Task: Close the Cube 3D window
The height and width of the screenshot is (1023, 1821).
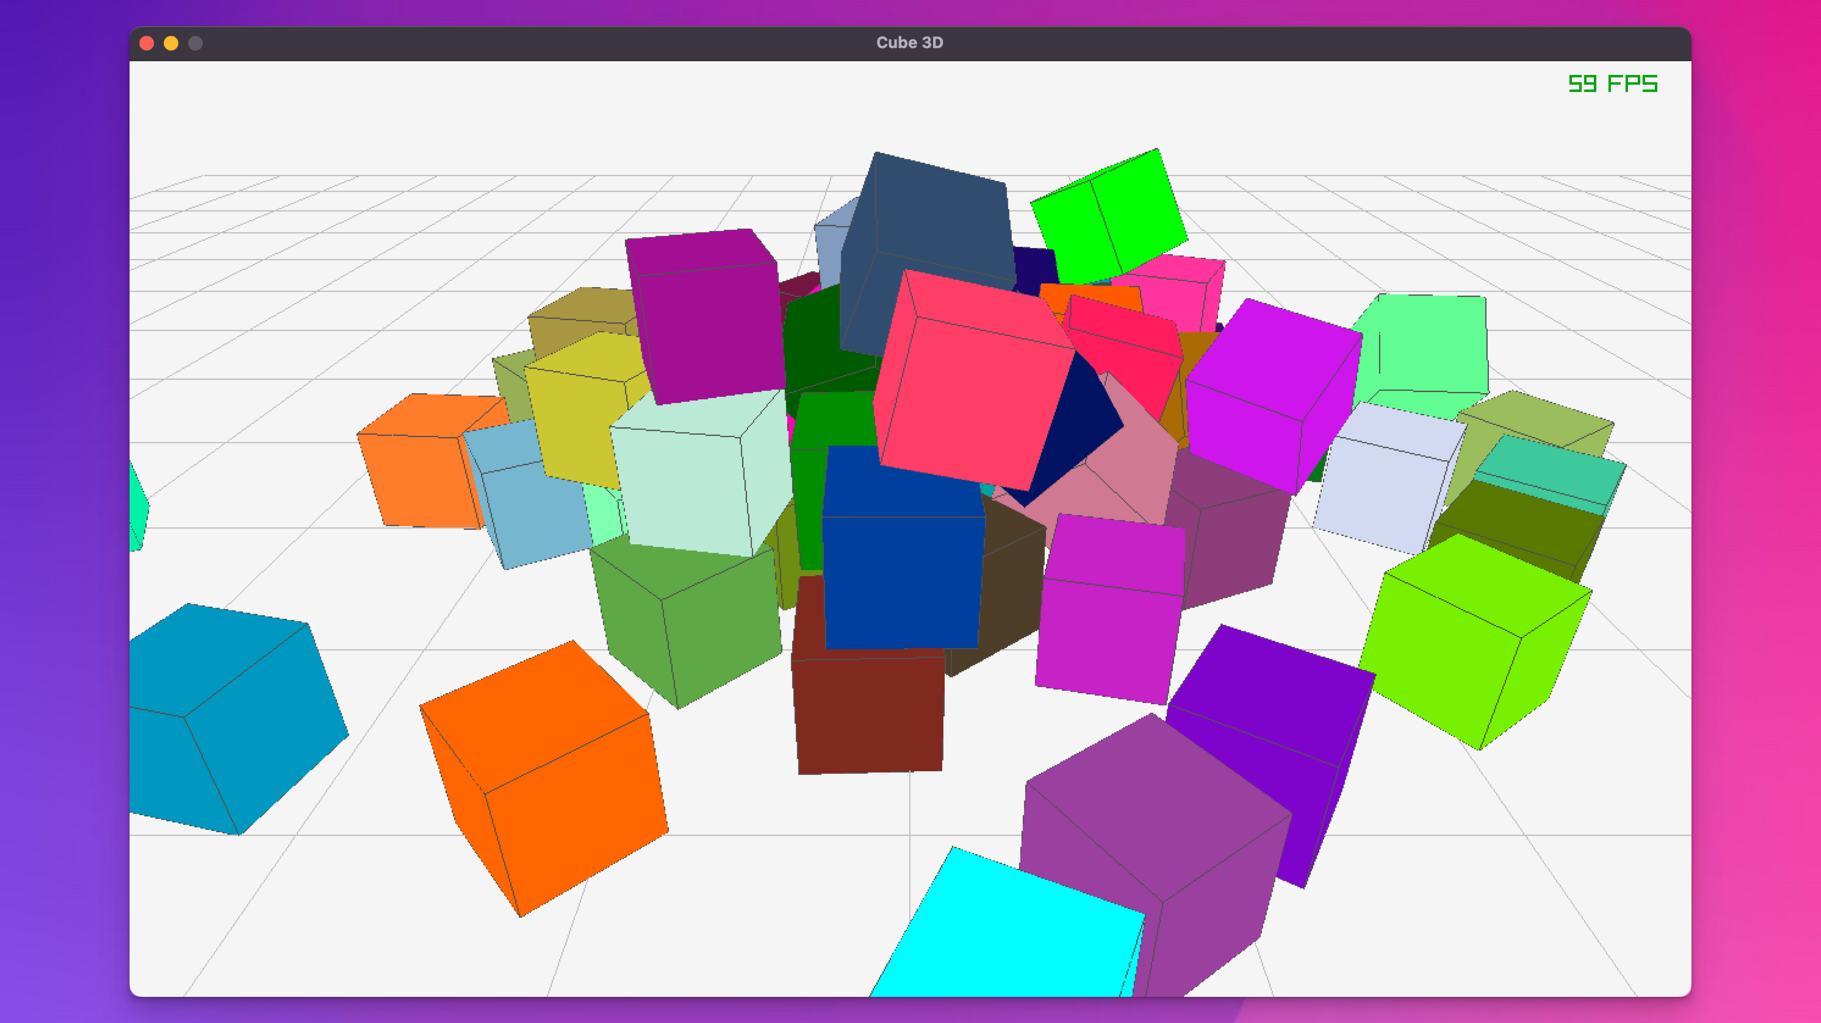Action: tap(147, 43)
